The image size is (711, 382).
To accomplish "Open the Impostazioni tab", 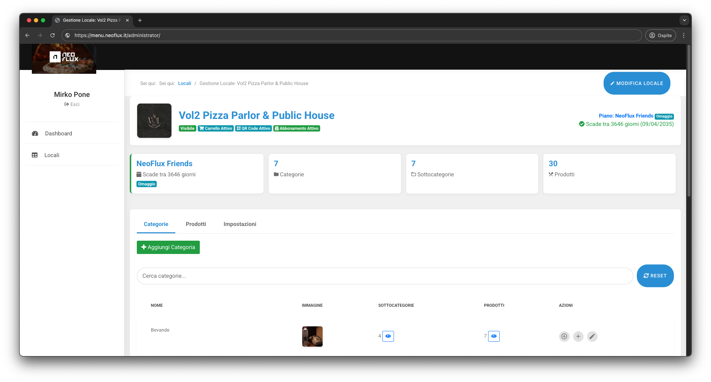I will point(240,224).
